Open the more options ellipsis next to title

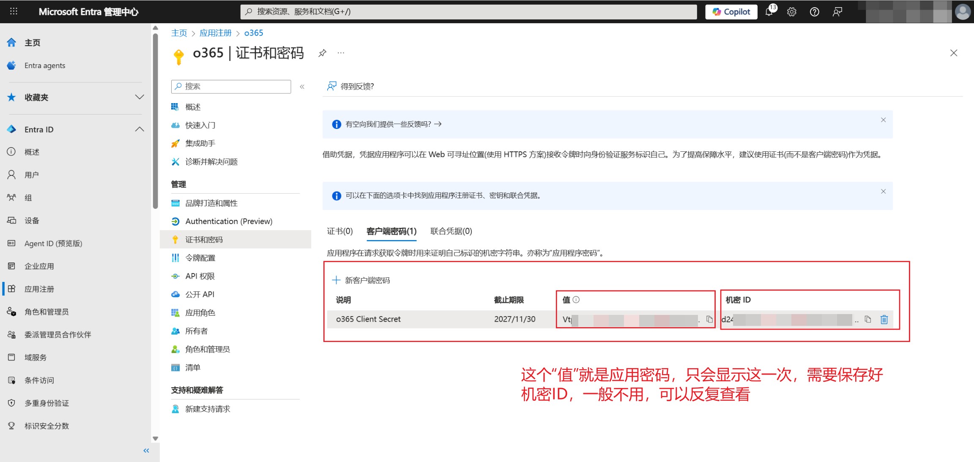click(341, 53)
